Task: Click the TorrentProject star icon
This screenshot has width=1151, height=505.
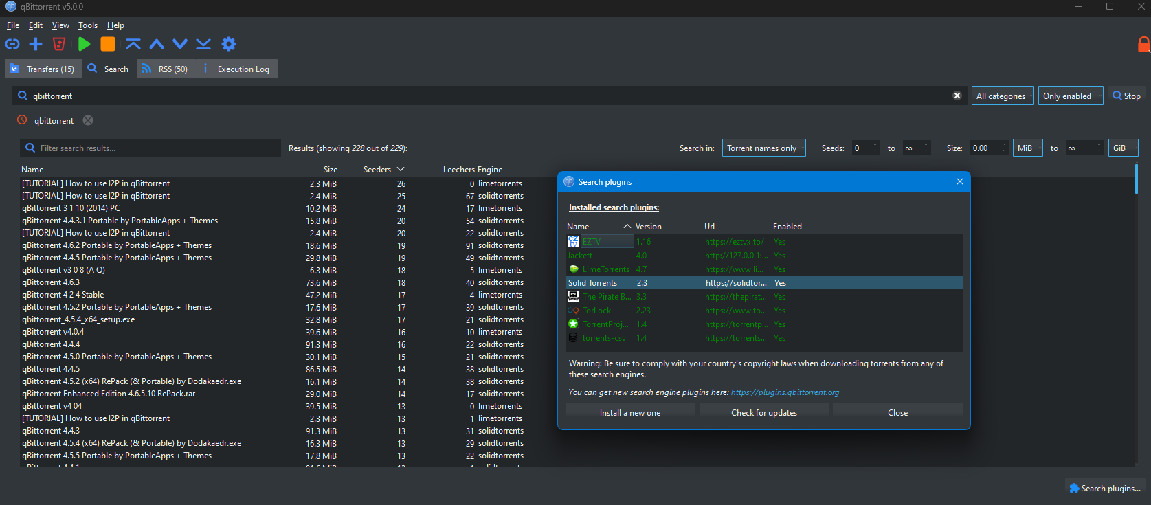Action: pos(573,324)
